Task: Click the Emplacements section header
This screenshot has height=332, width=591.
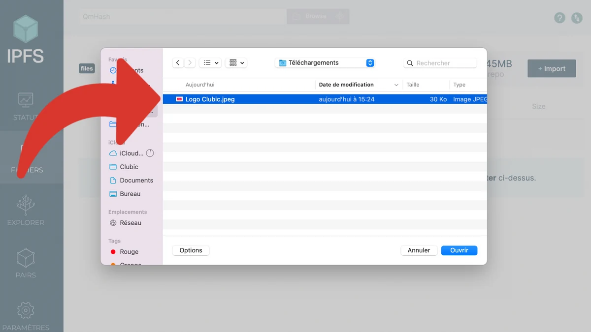Action: [128, 212]
